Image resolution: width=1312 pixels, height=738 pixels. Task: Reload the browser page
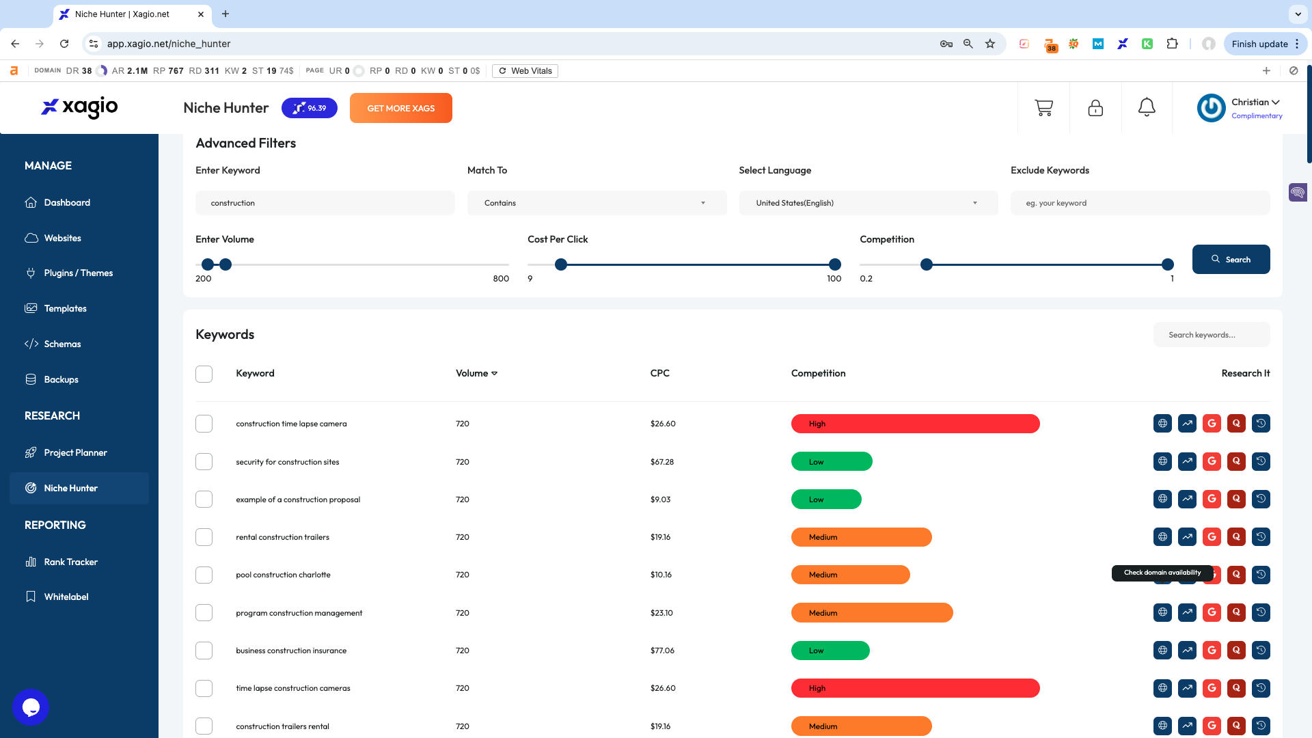pyautogui.click(x=64, y=44)
